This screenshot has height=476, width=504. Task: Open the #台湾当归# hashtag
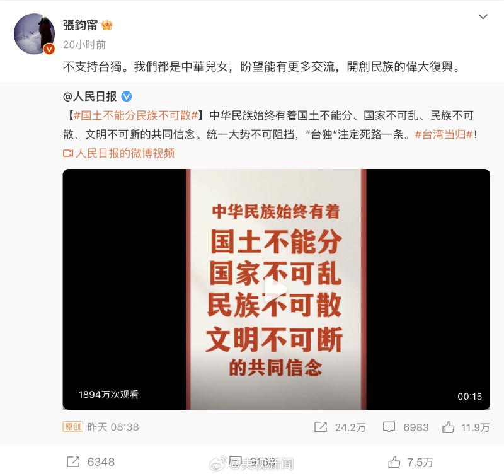(444, 134)
